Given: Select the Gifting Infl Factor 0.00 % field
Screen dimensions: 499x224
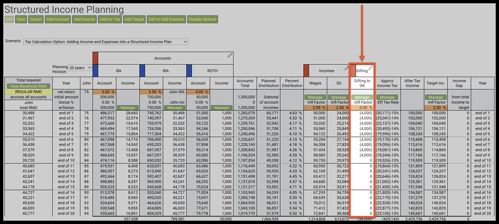Looking at the screenshot, I should pyautogui.click(x=362, y=108).
